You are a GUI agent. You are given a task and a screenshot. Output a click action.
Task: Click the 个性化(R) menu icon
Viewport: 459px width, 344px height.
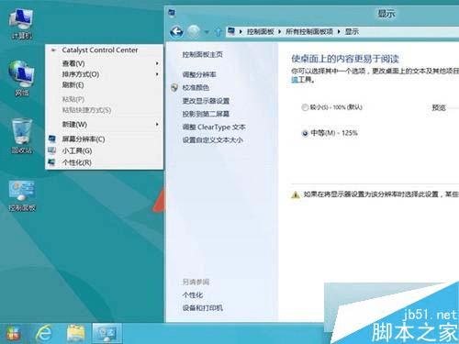pyautogui.click(x=52, y=162)
